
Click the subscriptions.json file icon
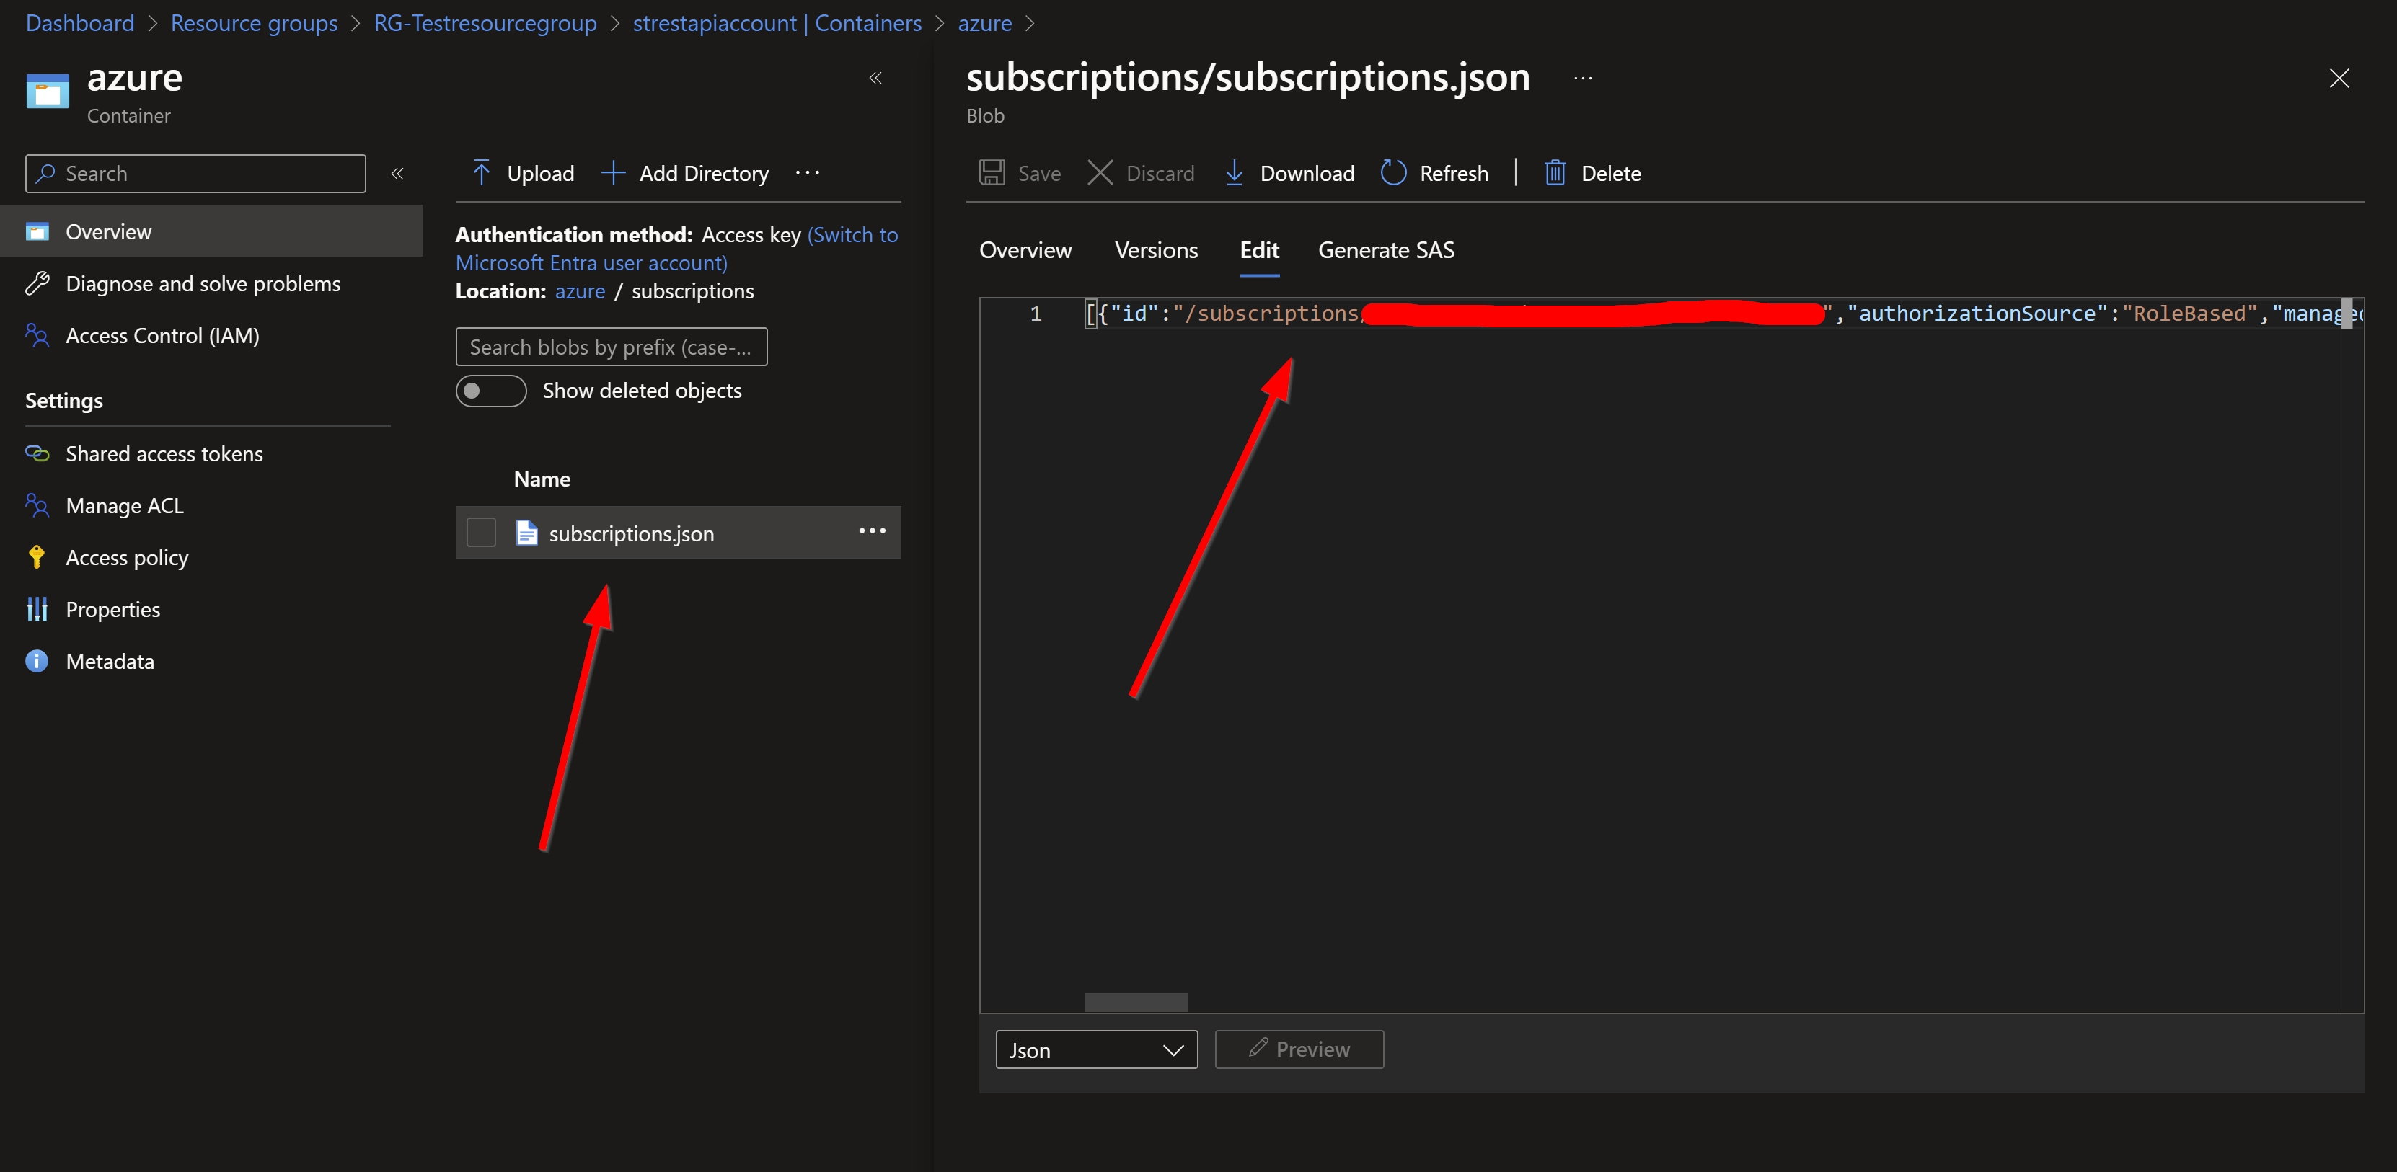(x=526, y=533)
